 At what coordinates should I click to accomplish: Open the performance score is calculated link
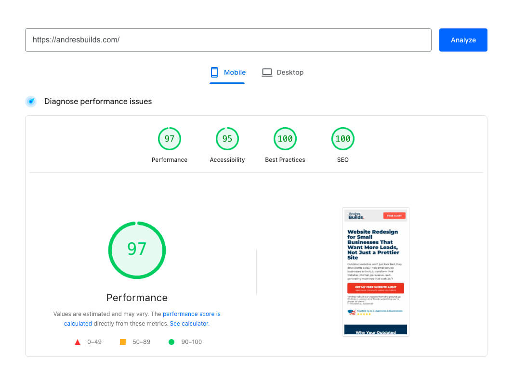click(192, 314)
